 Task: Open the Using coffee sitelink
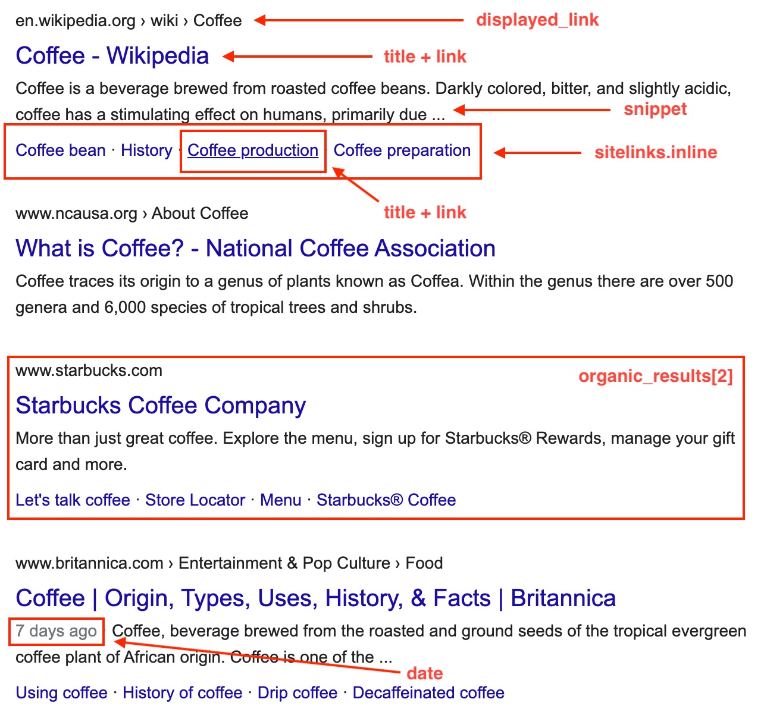click(61, 693)
